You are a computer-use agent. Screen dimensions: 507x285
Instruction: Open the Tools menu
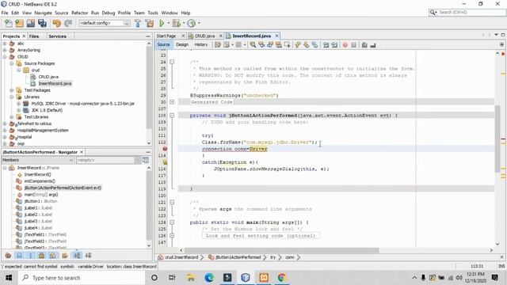click(153, 13)
